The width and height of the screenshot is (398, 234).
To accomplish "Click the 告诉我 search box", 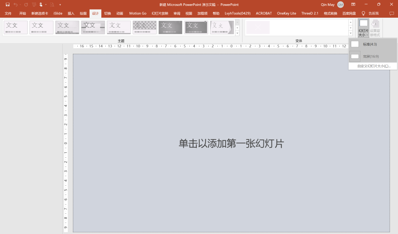I will point(374,13).
